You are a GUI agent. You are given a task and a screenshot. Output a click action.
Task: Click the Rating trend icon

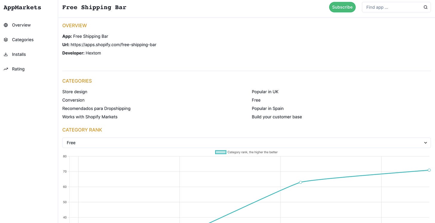(6, 69)
